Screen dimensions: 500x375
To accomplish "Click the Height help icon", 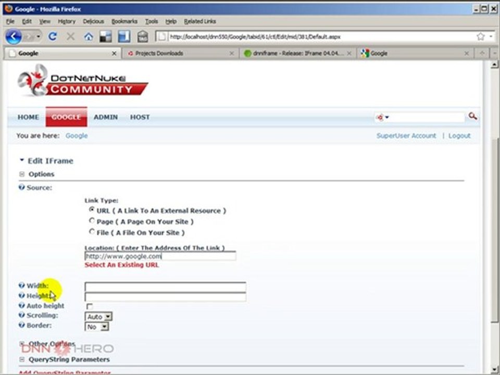I will pyautogui.click(x=21, y=296).
